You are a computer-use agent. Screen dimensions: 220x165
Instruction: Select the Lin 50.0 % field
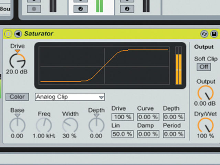click(x=122, y=134)
